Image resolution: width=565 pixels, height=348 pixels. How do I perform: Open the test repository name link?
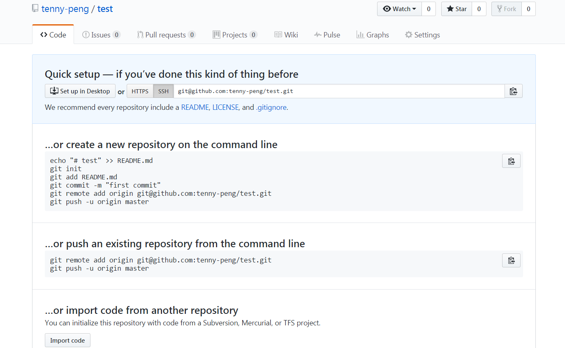[105, 9]
